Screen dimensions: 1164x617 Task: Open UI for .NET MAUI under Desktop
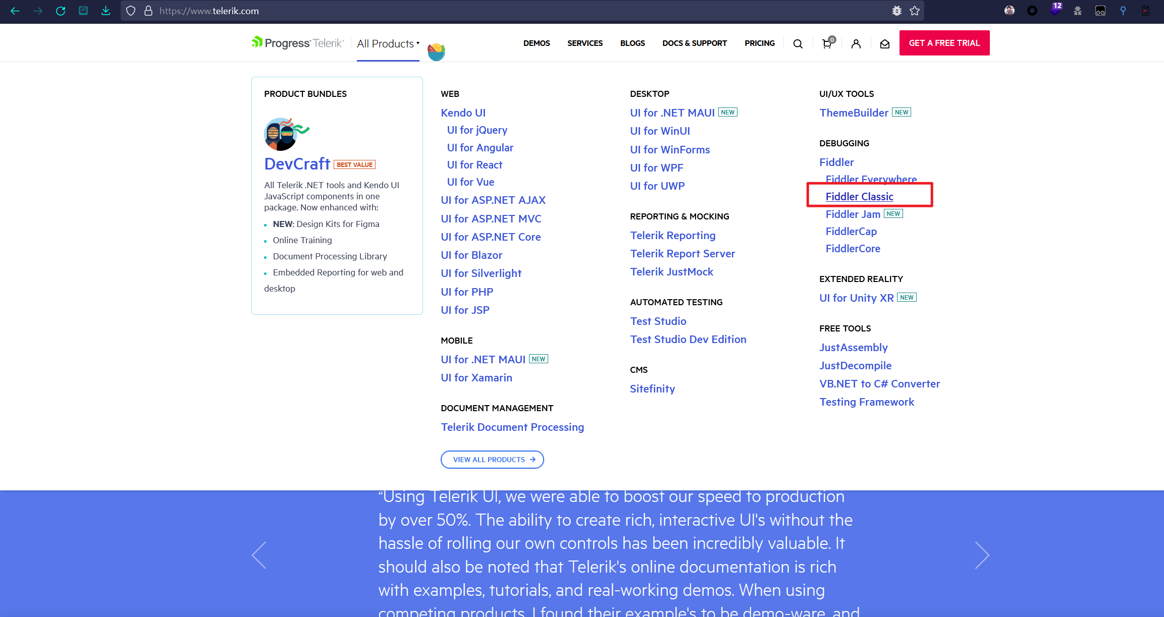click(x=672, y=113)
